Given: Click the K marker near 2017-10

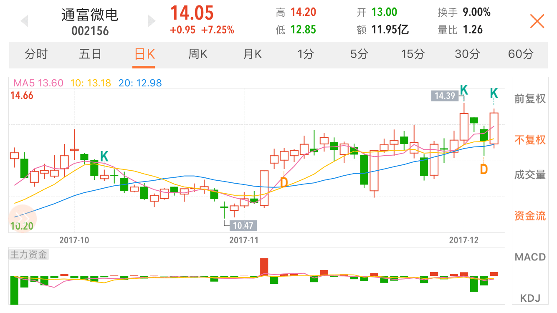Looking at the screenshot, I should (x=104, y=156).
